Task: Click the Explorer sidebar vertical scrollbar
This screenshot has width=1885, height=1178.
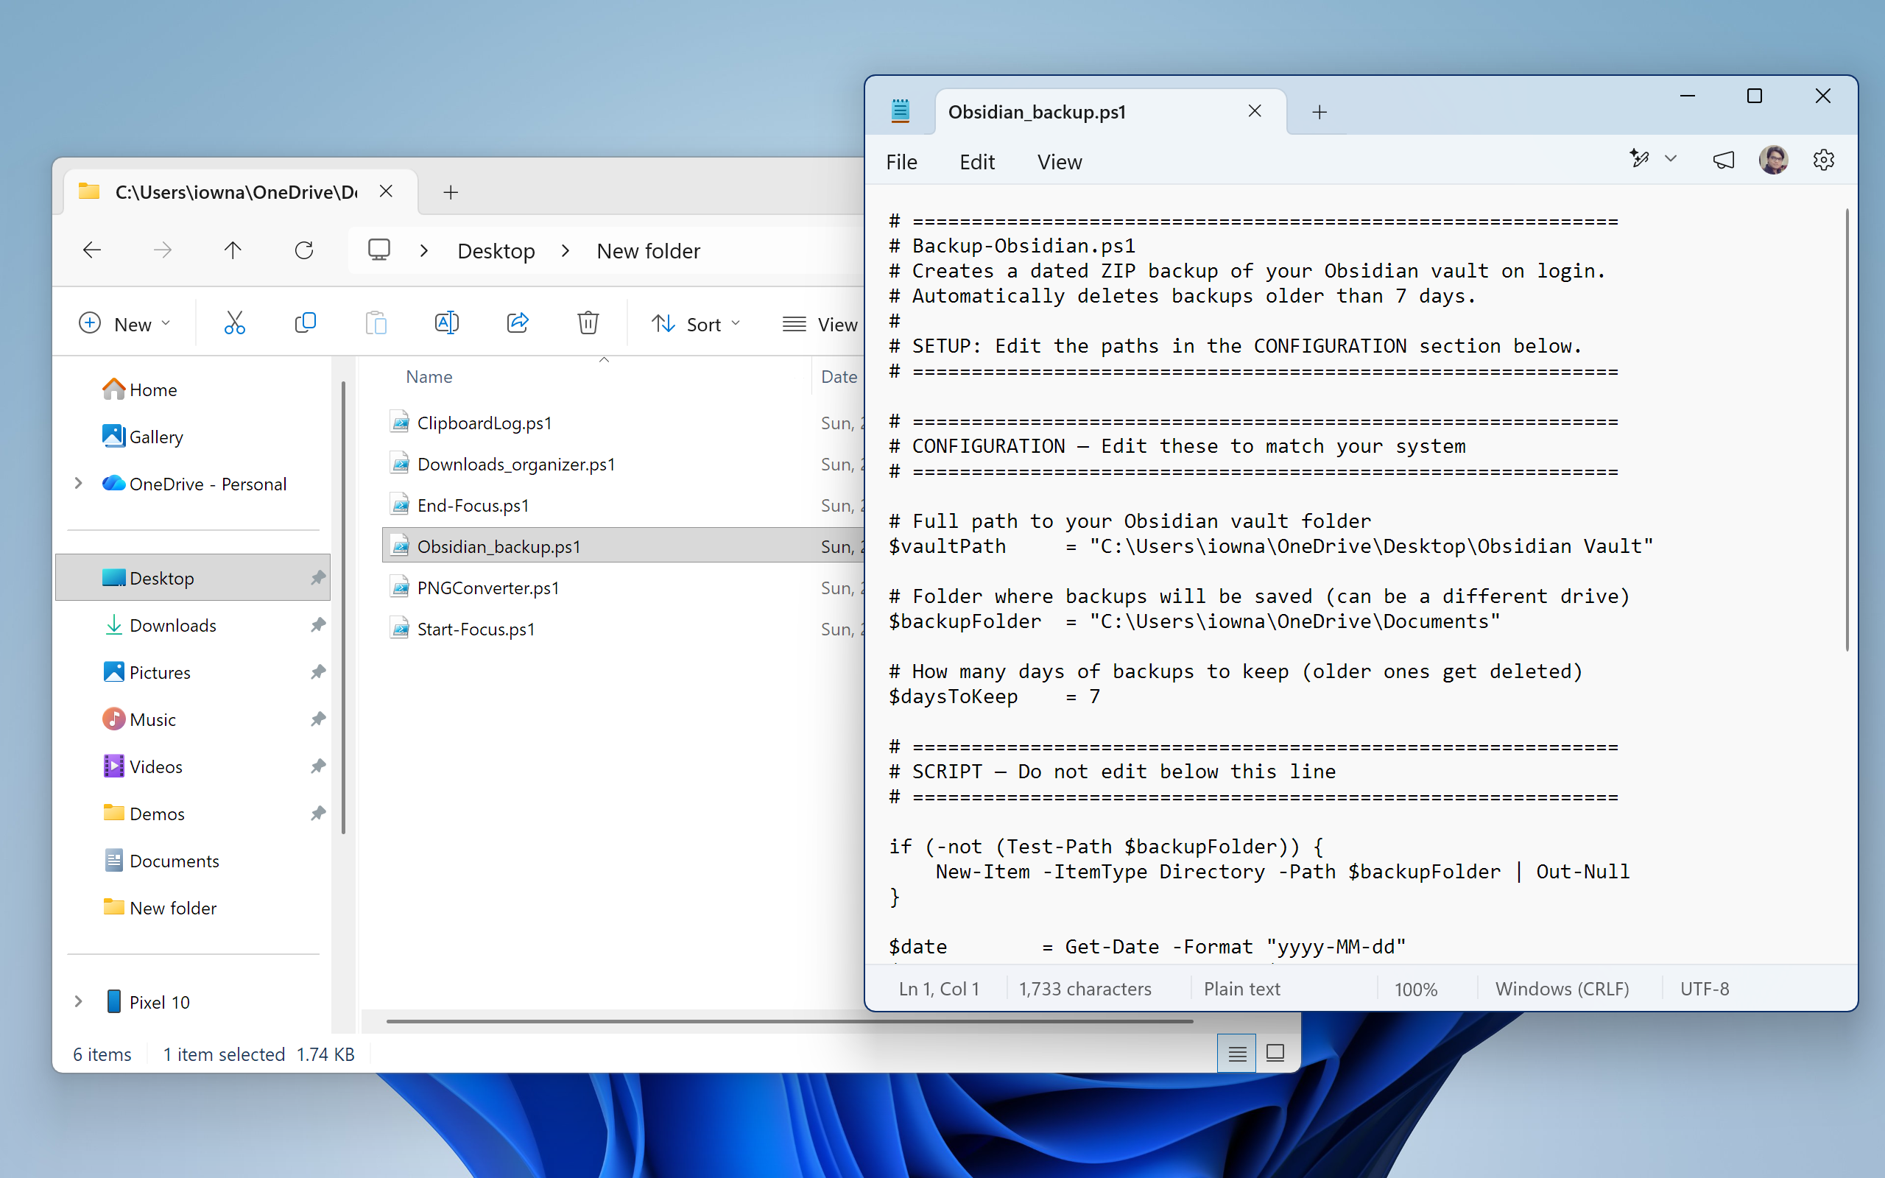Action: coord(342,607)
